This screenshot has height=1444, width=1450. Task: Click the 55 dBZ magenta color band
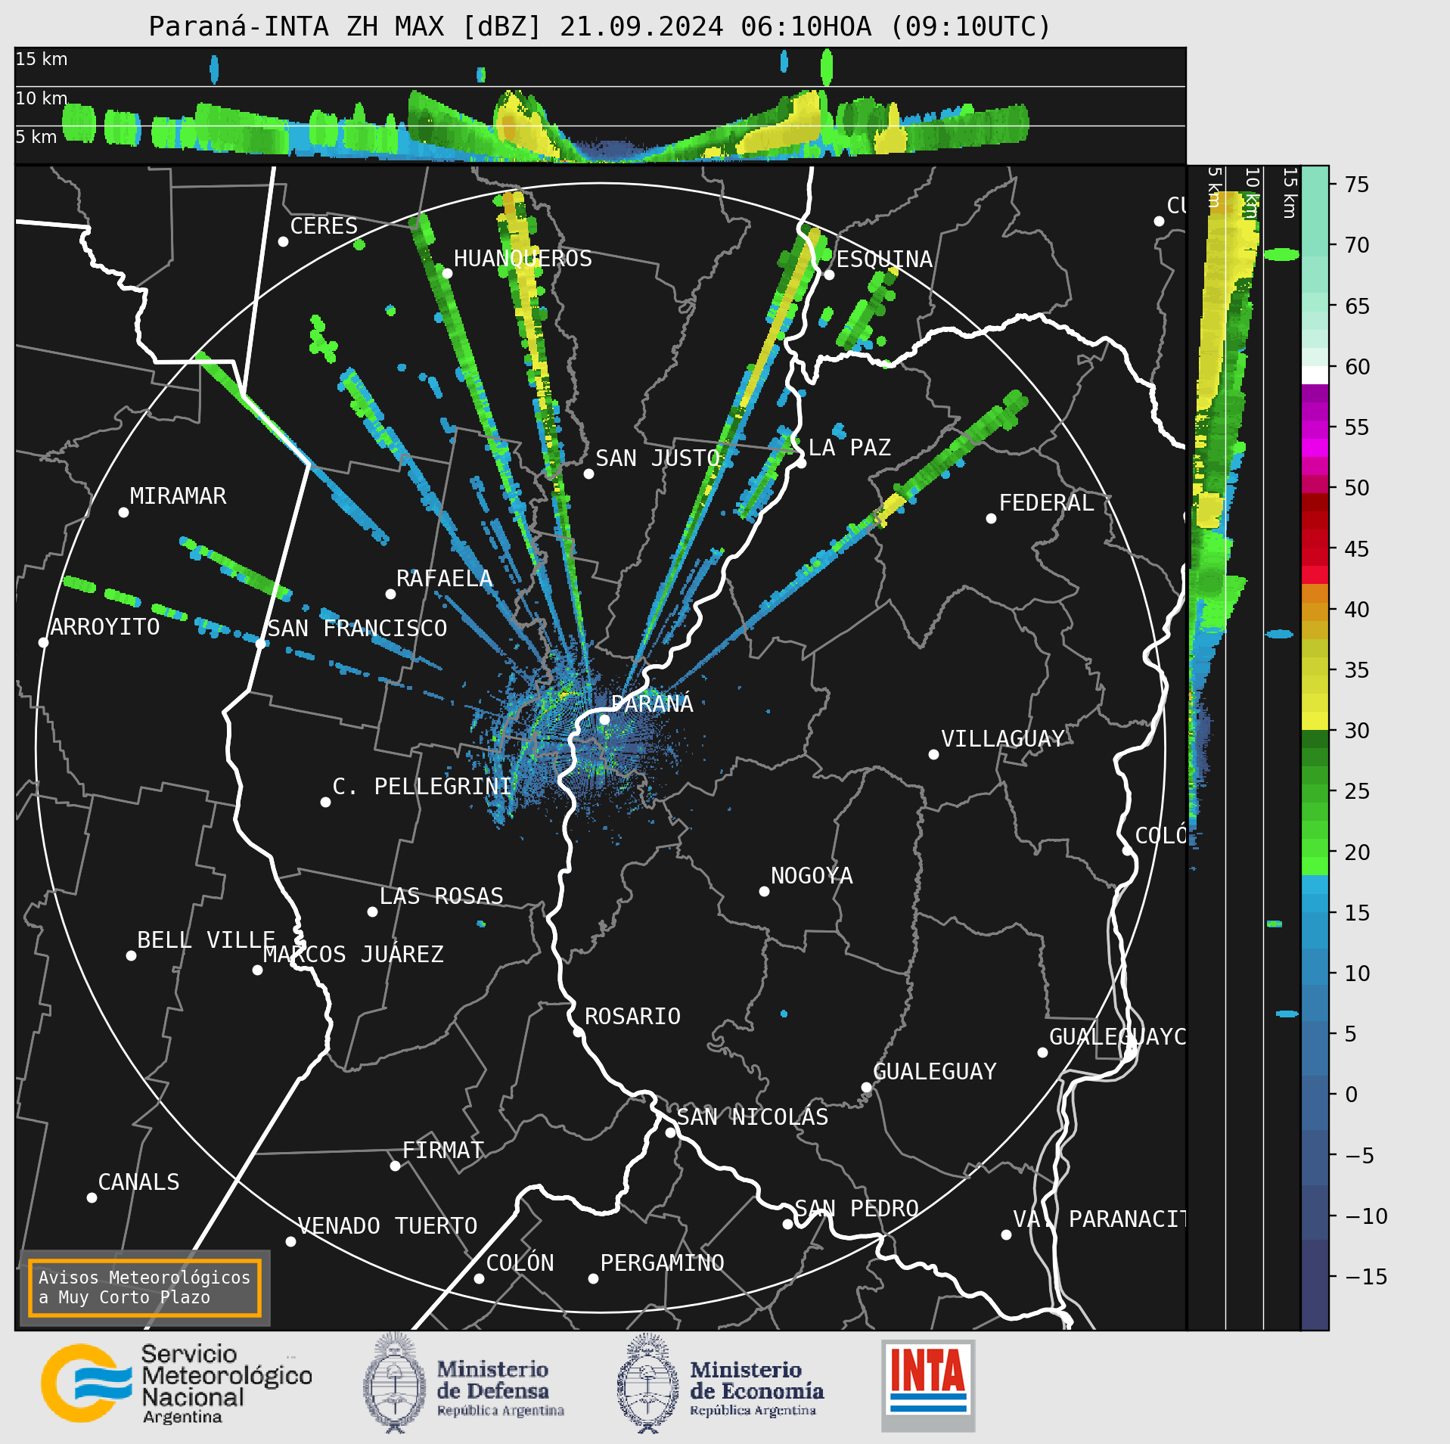click(1315, 430)
